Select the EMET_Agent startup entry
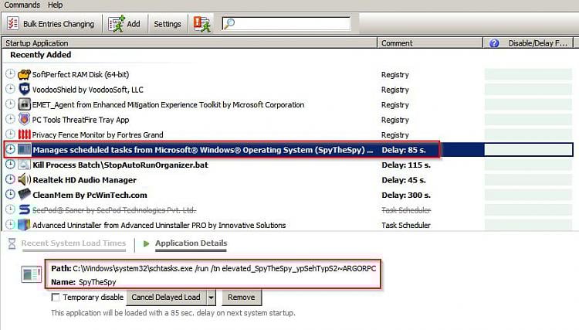Viewport: 579px width, 330px height. tap(168, 105)
